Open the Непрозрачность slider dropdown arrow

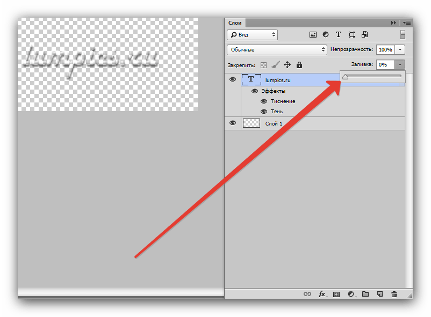(401, 49)
